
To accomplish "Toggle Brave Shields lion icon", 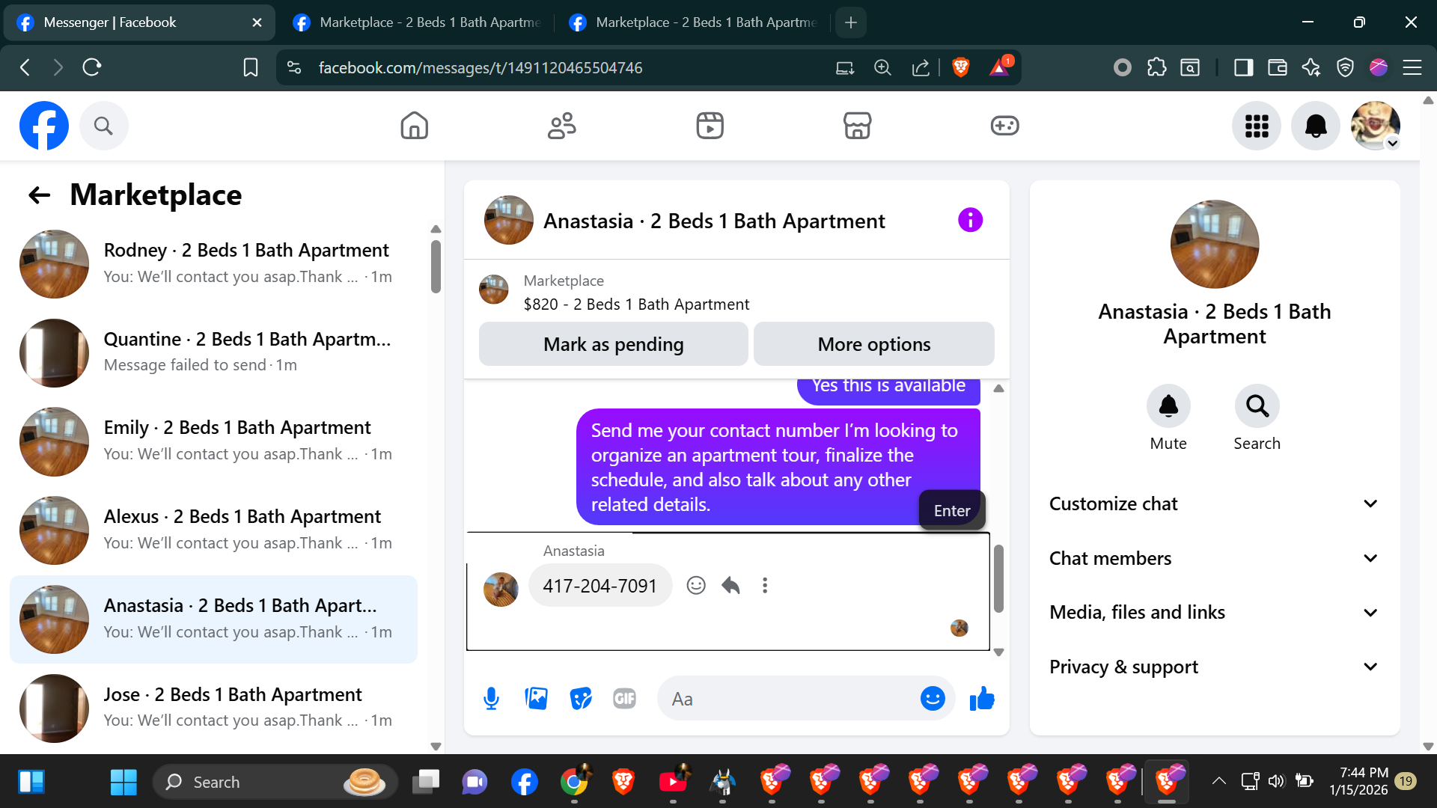I will [961, 67].
